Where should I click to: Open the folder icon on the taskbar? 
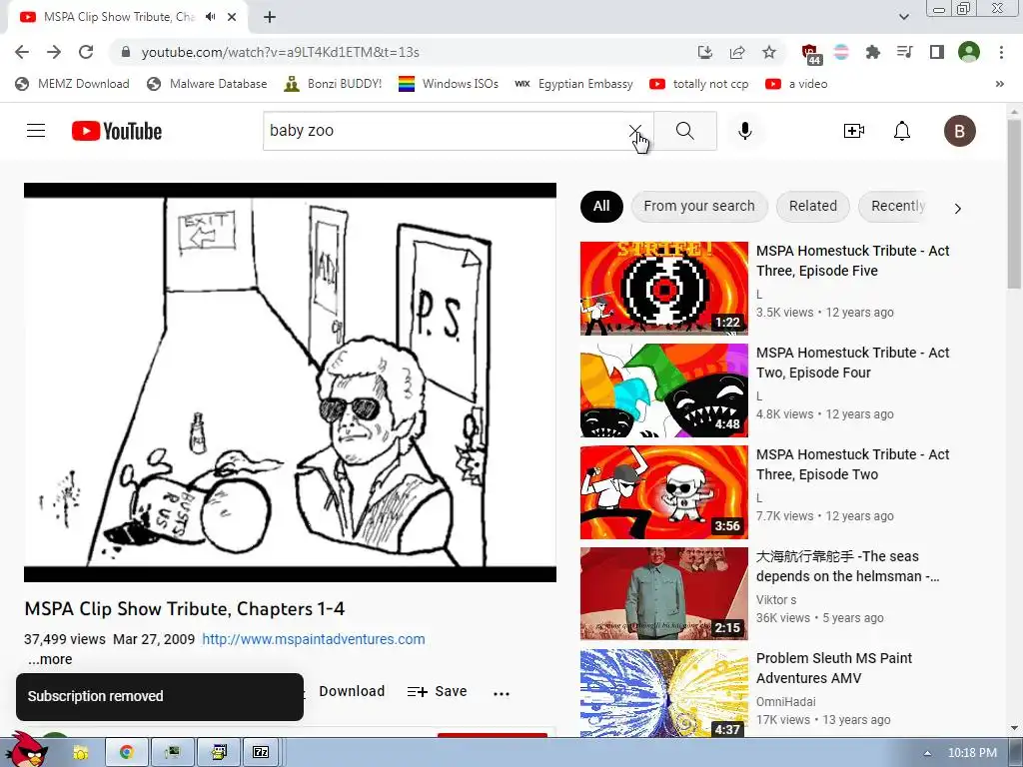[81, 753]
